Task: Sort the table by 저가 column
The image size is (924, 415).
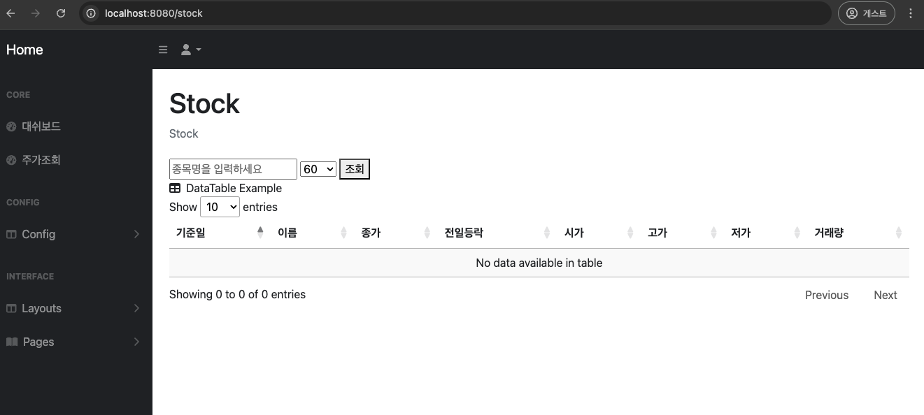Action: click(765, 233)
